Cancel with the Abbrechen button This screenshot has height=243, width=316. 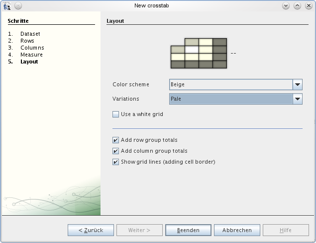tap(237, 230)
